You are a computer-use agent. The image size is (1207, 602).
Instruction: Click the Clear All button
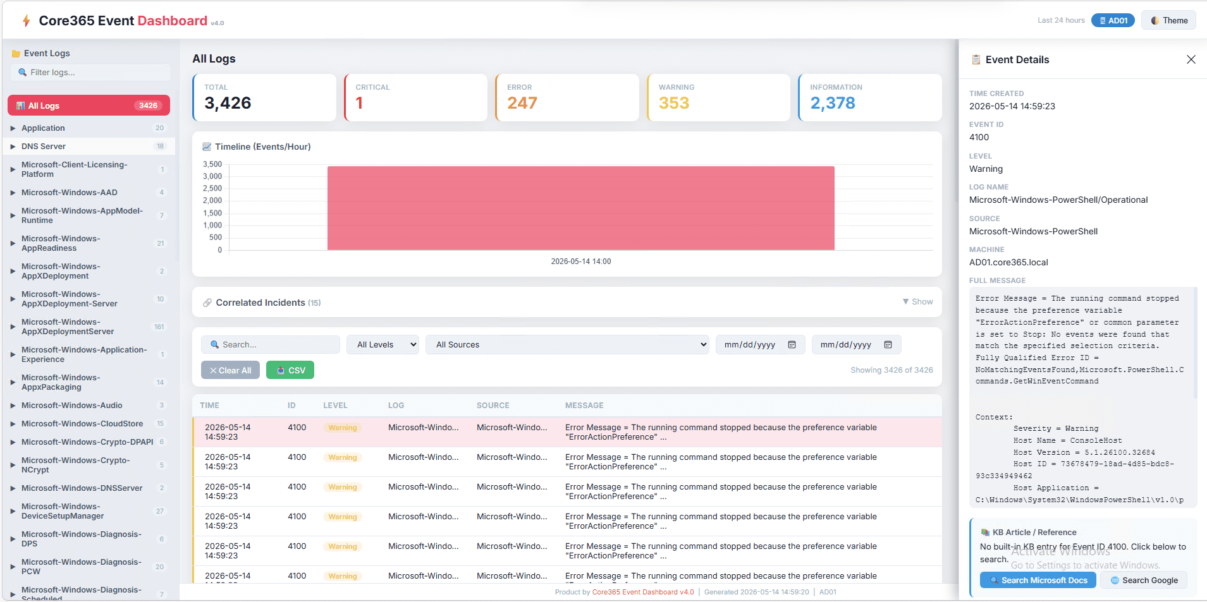pyautogui.click(x=230, y=370)
